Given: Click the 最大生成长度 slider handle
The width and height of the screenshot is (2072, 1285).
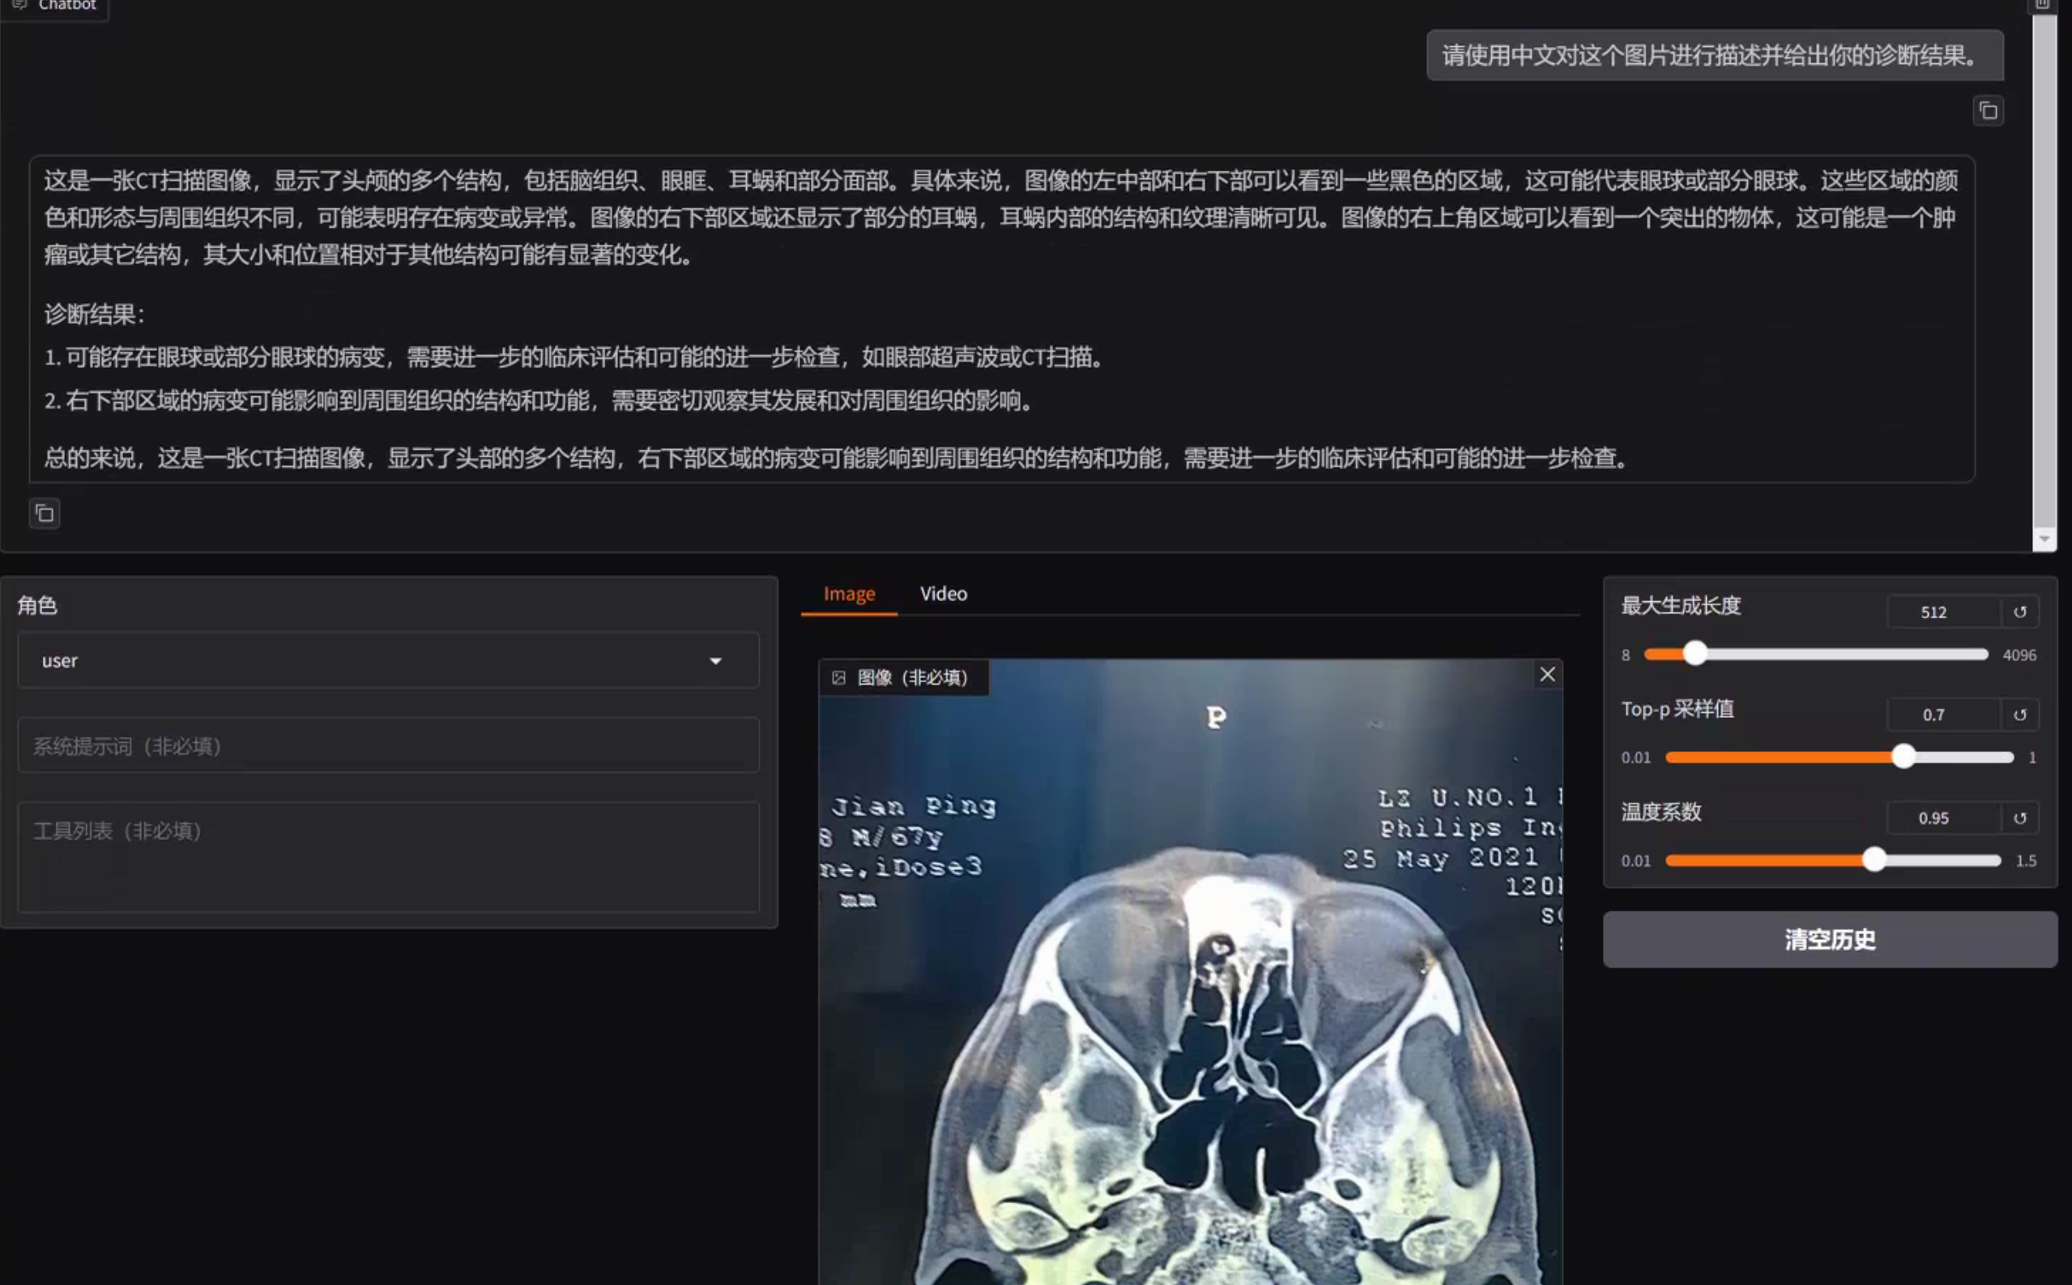Looking at the screenshot, I should click(x=1695, y=654).
